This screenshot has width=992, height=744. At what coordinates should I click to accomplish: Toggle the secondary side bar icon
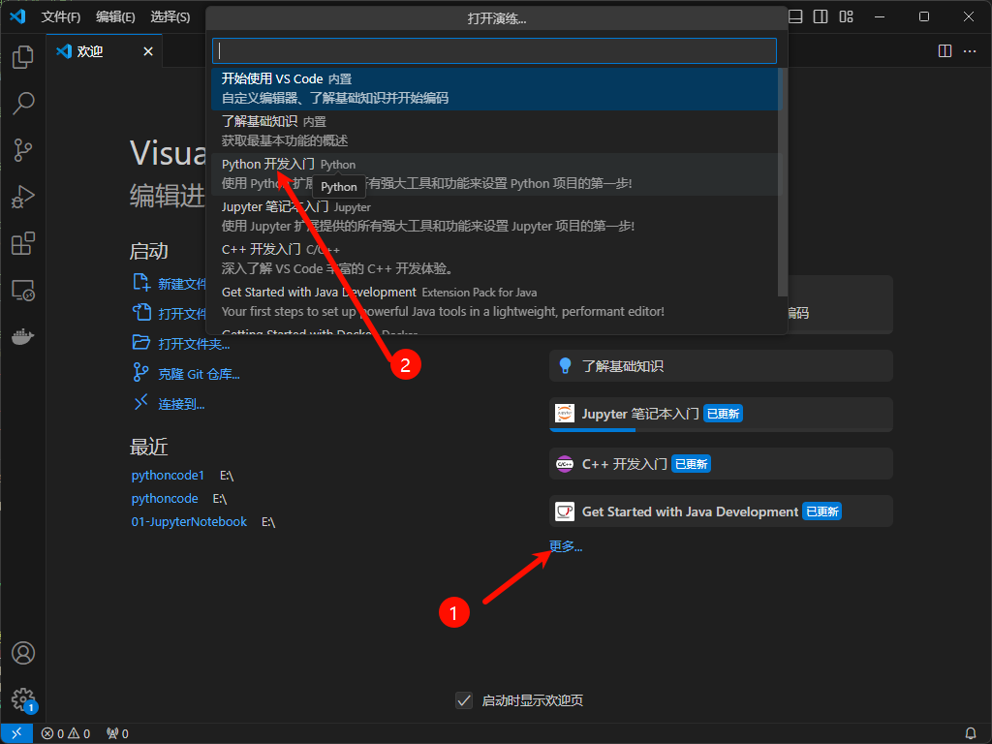pos(821,17)
